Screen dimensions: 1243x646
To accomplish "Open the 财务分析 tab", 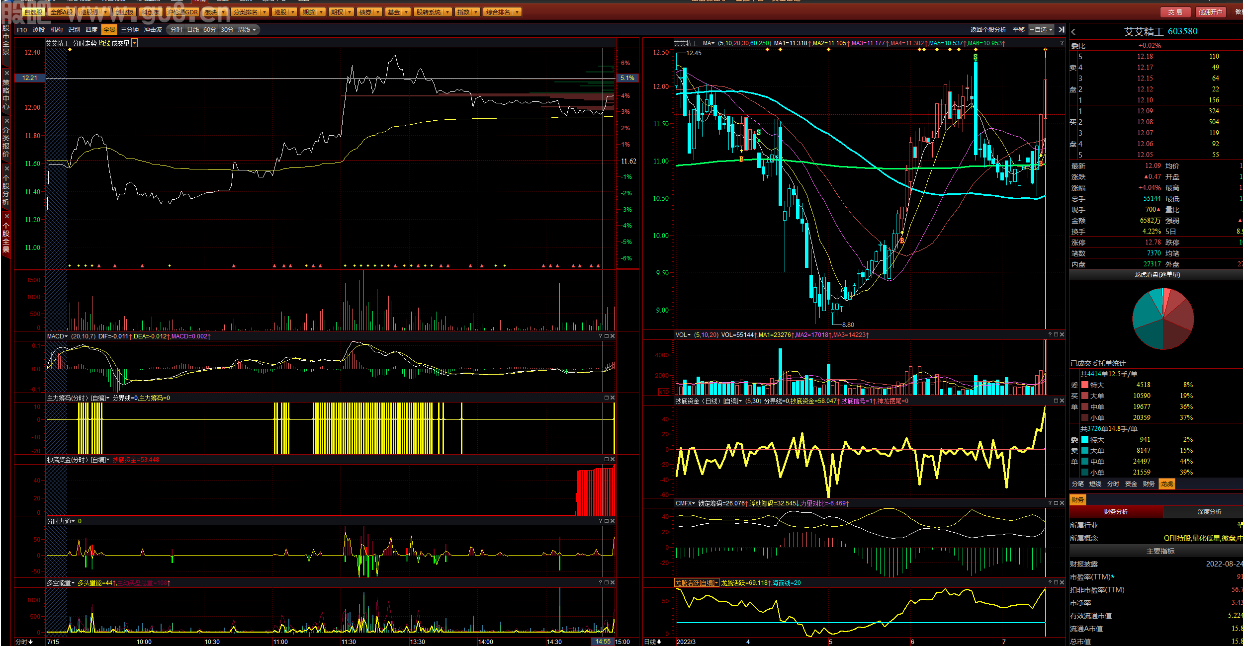I will (1116, 512).
